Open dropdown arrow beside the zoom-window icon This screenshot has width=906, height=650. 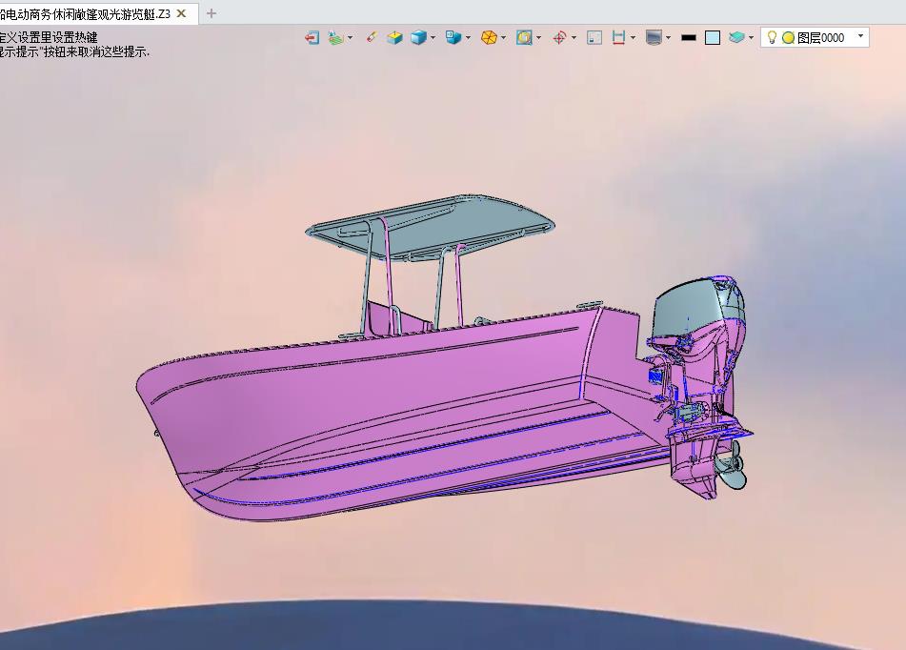coord(539,38)
